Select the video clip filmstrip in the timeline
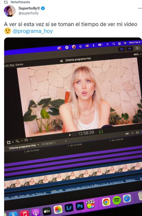Image resolution: width=142 pixels, height=216 pixels. coord(73,175)
